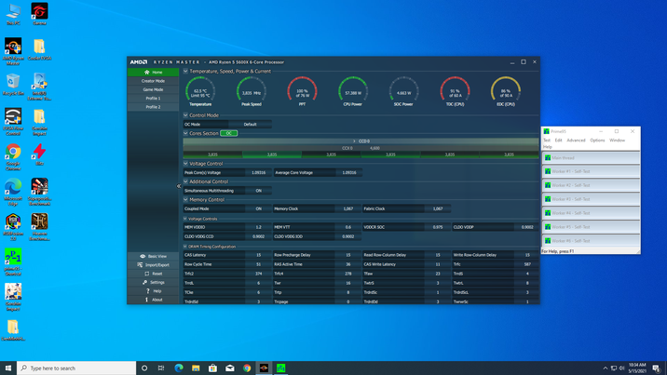Open Import/Export in Ryzen Master sidebar
Image resolution: width=667 pixels, height=375 pixels.
click(153, 265)
